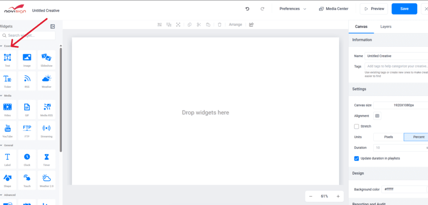Add the Label widget
The height and width of the screenshot is (205, 428).
(8, 159)
